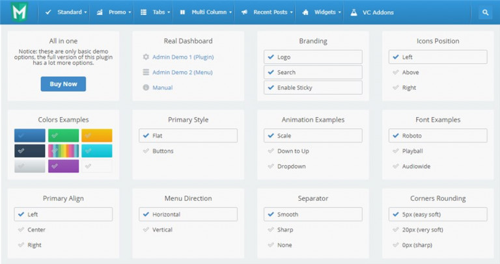Click the gear icon beside Admin Demo 1
This screenshot has height=264, width=500.
[146, 57]
